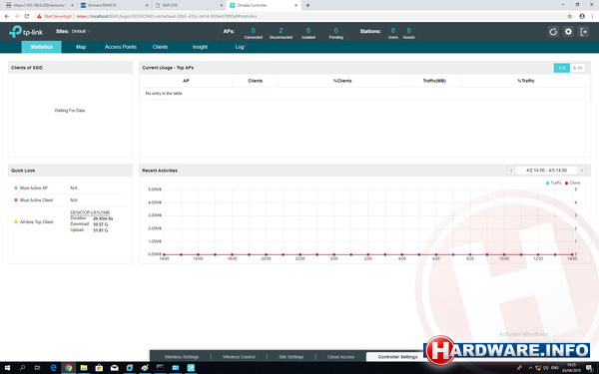Sort by Traffic(MB) column header
Screen dimensions: 599x374
point(434,81)
